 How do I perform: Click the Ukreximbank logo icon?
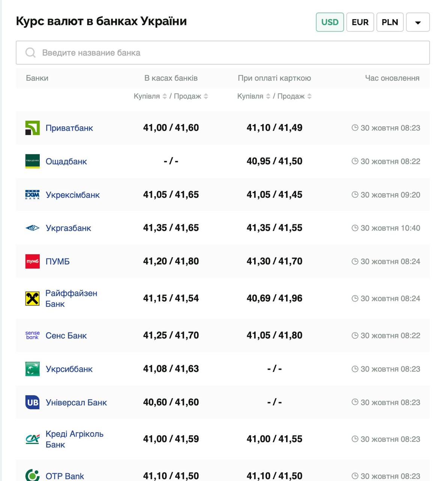pyautogui.click(x=32, y=195)
